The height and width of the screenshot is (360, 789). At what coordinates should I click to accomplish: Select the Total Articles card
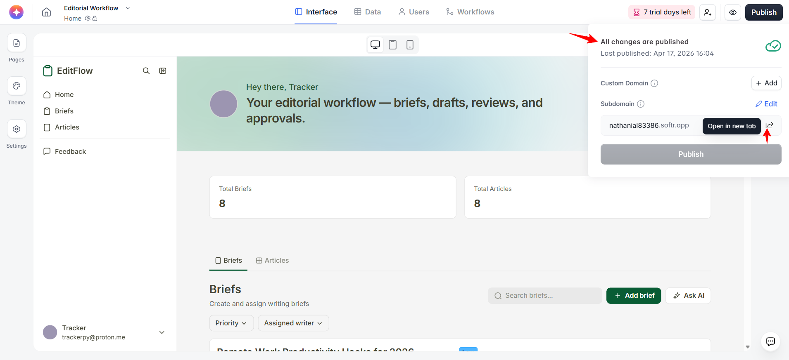coord(587,197)
